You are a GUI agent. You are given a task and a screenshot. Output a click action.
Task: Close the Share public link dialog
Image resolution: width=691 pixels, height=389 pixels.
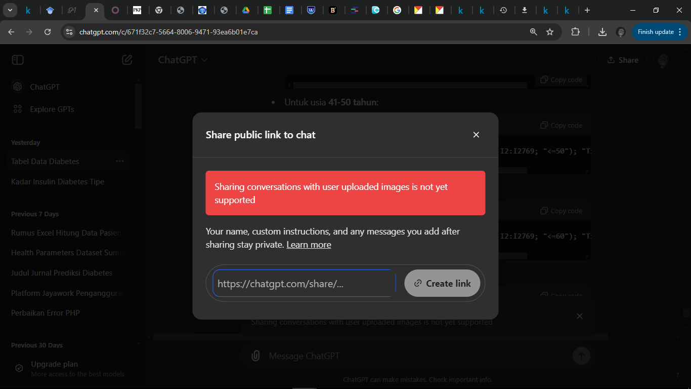[x=476, y=135]
